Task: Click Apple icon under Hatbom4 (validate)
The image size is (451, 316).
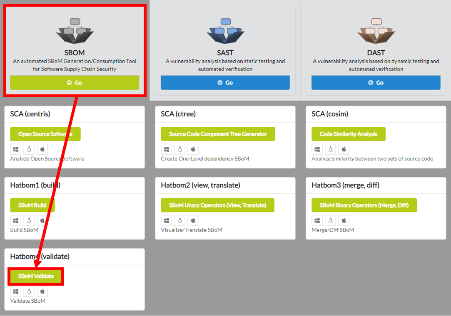Action: (x=42, y=291)
